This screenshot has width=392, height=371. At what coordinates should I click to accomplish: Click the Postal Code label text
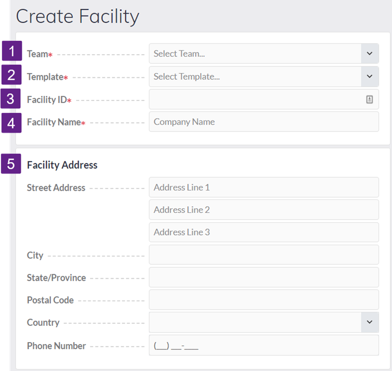[x=50, y=300]
